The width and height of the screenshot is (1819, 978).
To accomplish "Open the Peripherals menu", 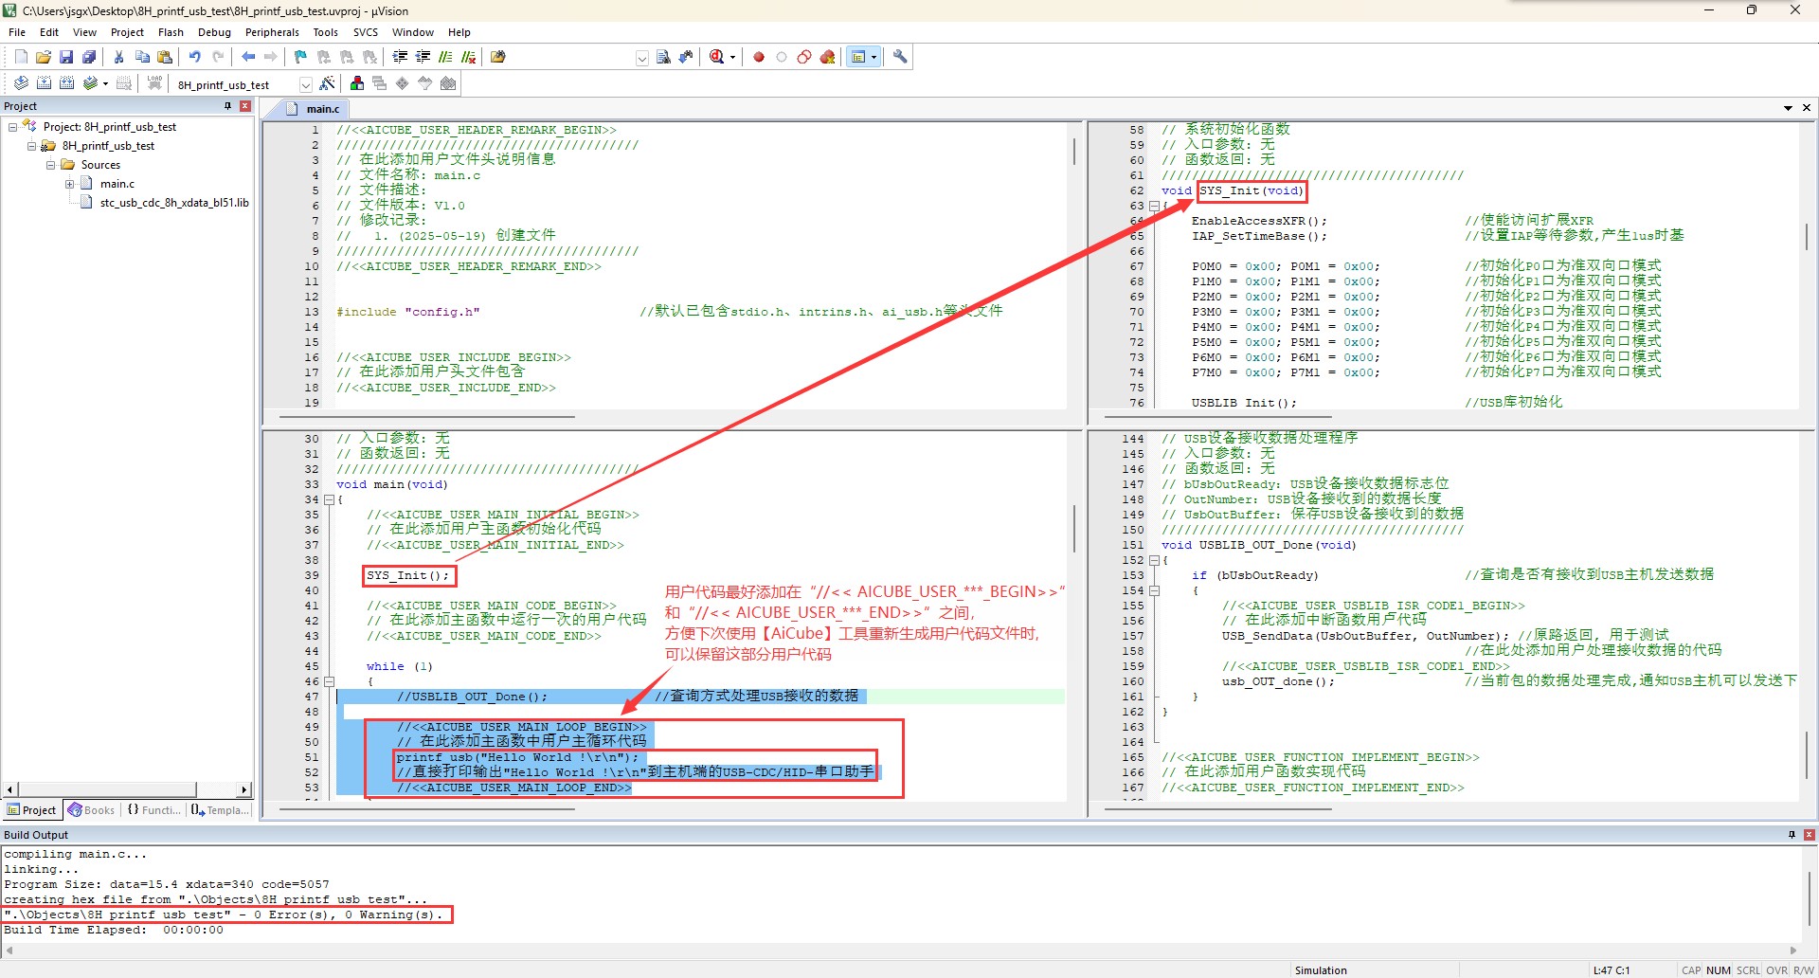I will [272, 32].
